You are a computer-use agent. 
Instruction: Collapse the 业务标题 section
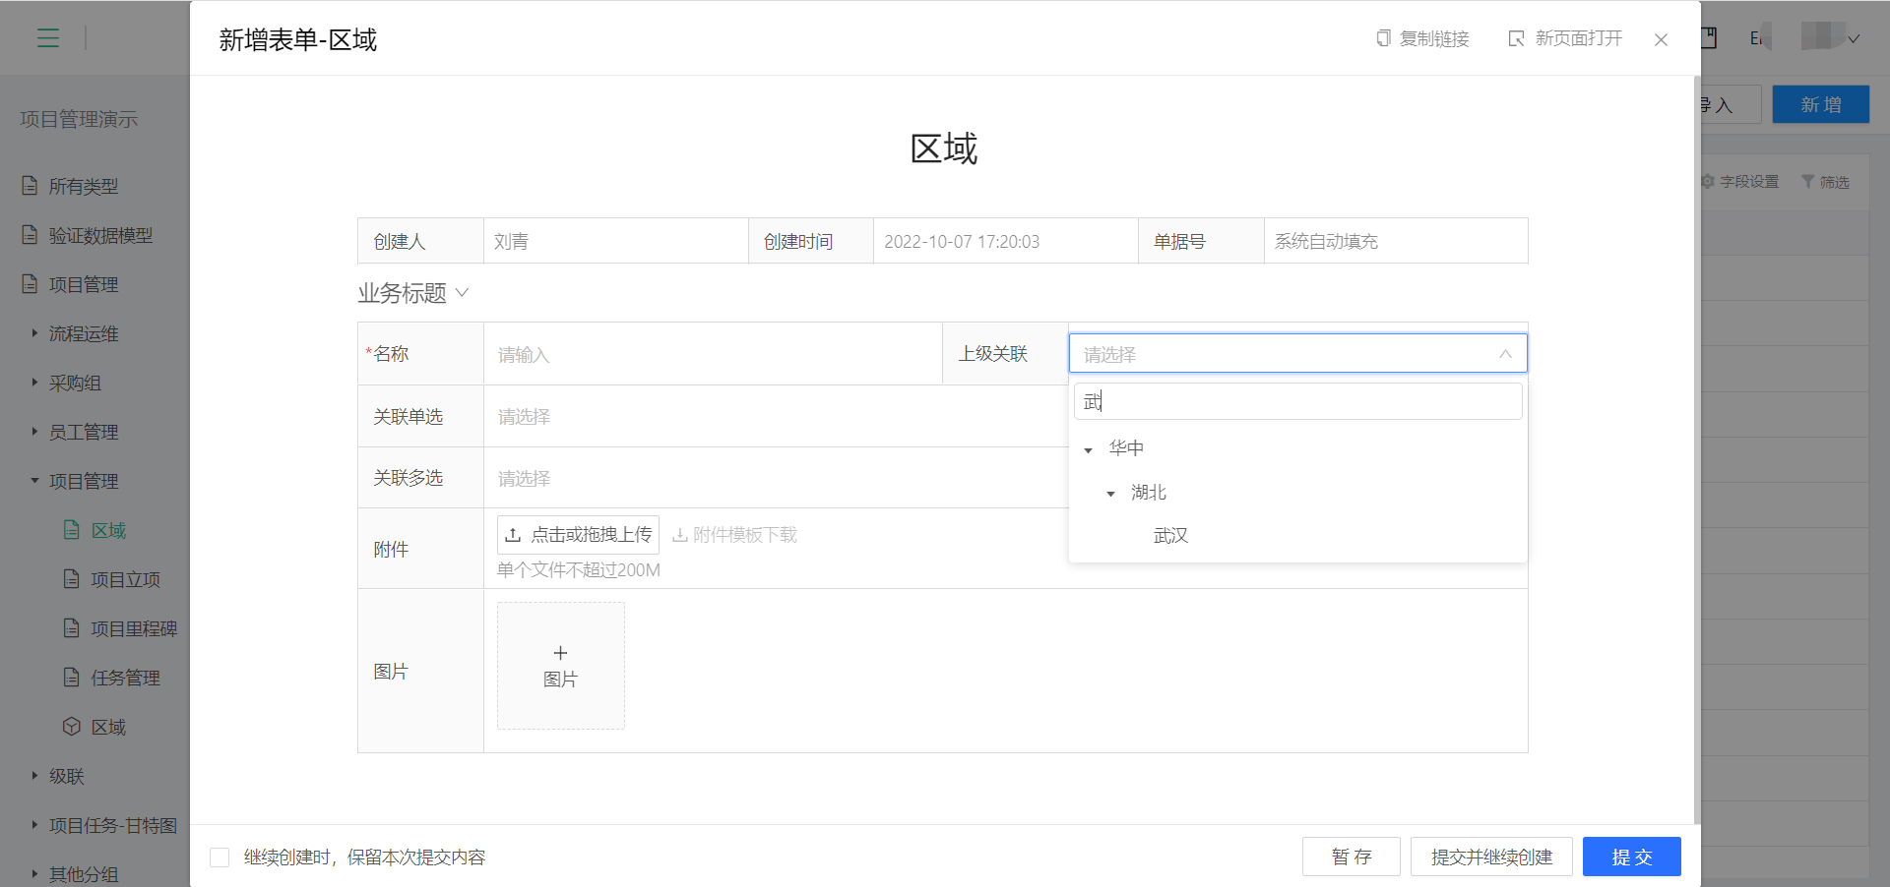(462, 293)
